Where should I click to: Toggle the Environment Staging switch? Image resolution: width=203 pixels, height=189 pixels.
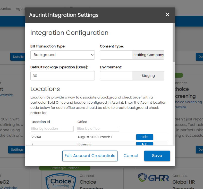click(132, 76)
